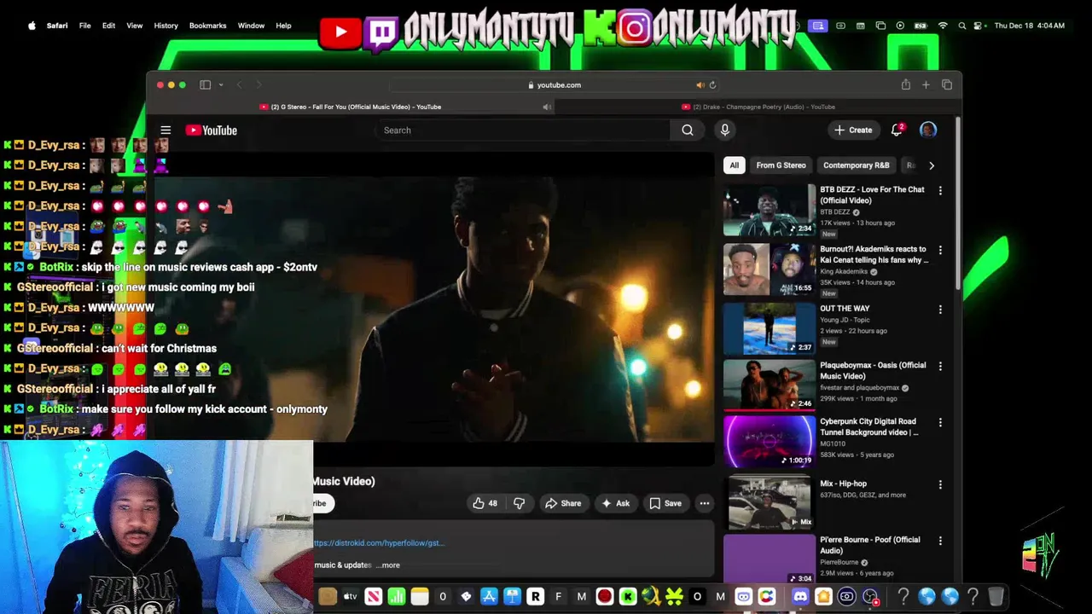Open Wi-Fi status in menu bar

click(943, 26)
